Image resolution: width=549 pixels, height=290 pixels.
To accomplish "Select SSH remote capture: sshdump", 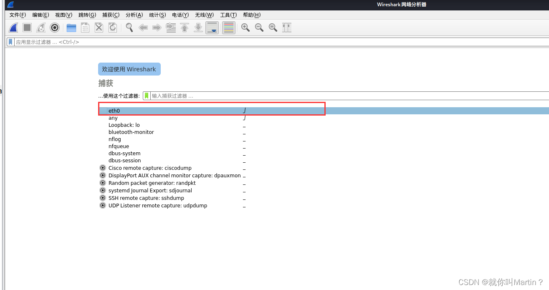I will [x=146, y=198].
